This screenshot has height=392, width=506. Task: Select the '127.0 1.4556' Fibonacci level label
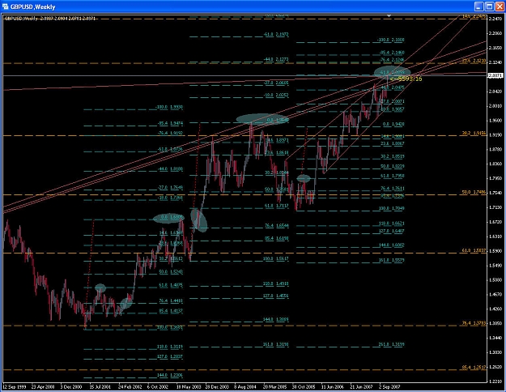[276, 296]
